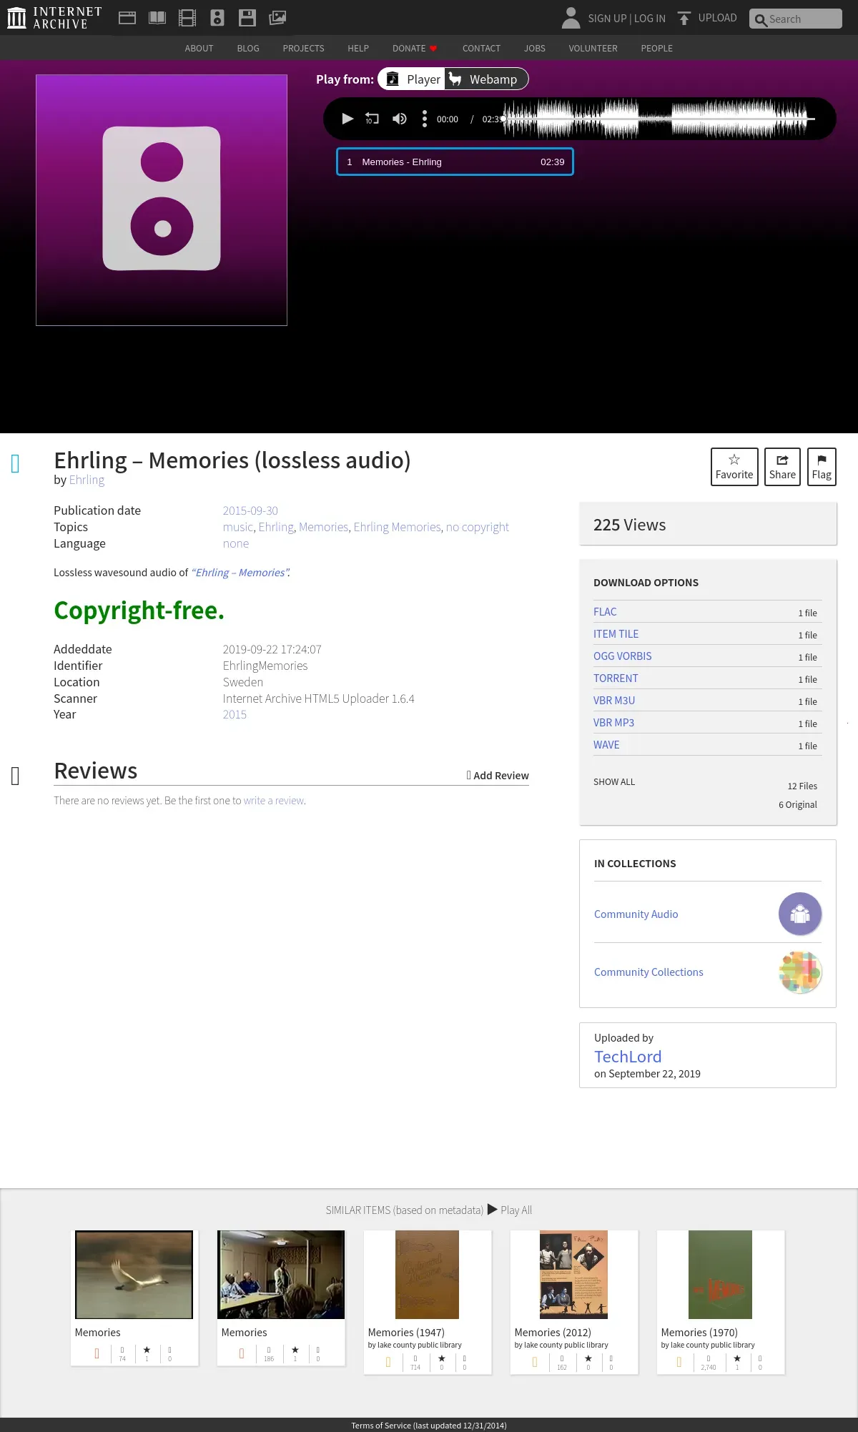Open the Video film-strip icon
858x1432 pixels.
coord(187,18)
